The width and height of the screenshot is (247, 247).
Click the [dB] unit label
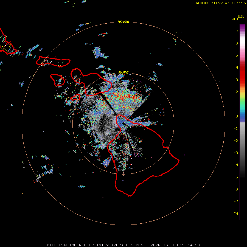point(234,19)
